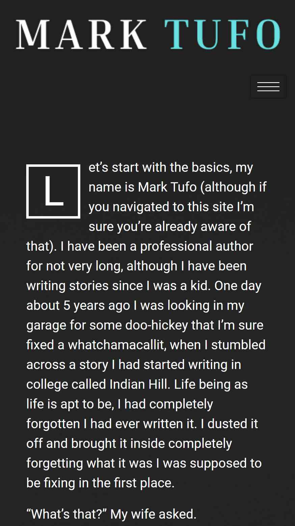Open the hamburger navigation menu

pyautogui.click(x=268, y=87)
